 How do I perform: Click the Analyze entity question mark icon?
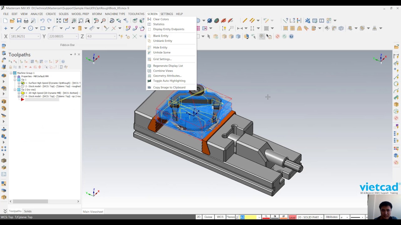285,21
